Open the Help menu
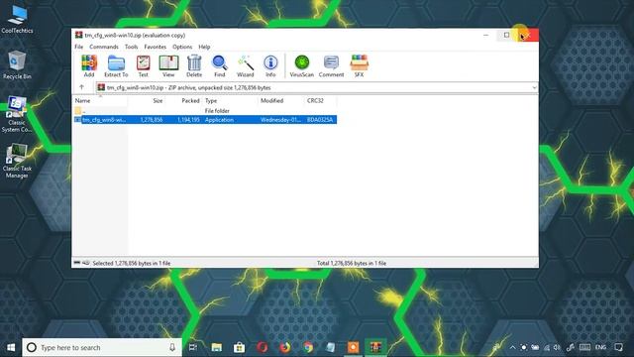The image size is (634, 357). pos(204,47)
